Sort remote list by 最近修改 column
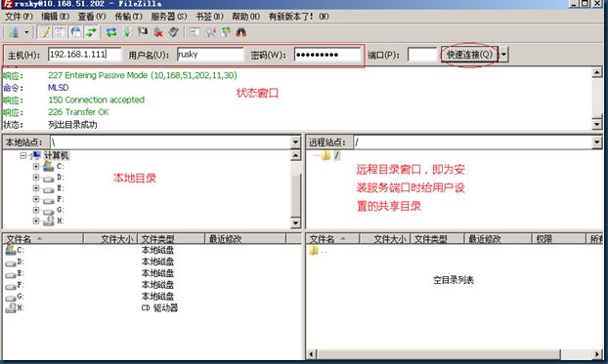Viewport: 608px width, 364px height. tap(498, 239)
